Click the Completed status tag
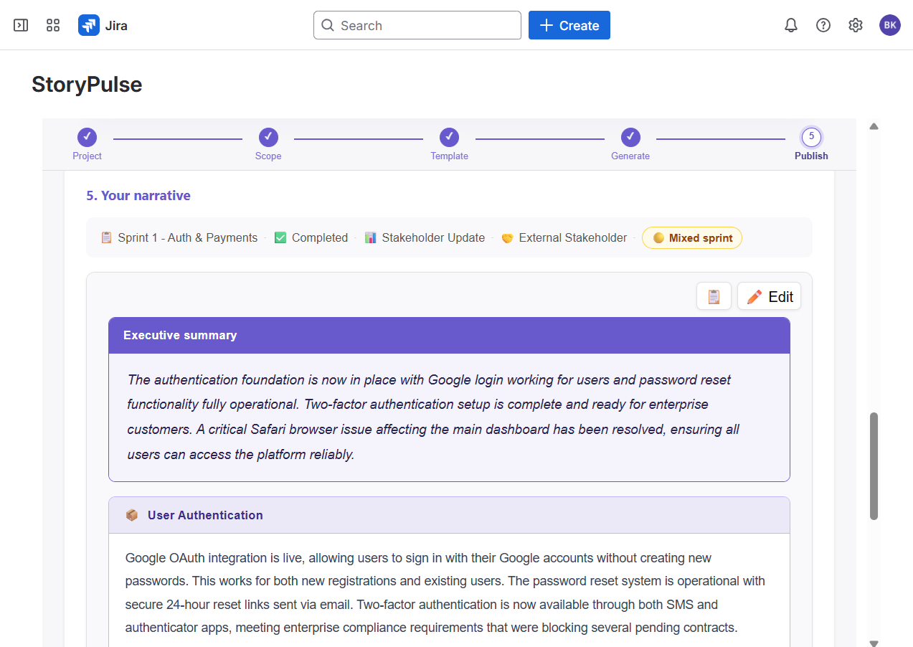913x647 pixels. 311,238
